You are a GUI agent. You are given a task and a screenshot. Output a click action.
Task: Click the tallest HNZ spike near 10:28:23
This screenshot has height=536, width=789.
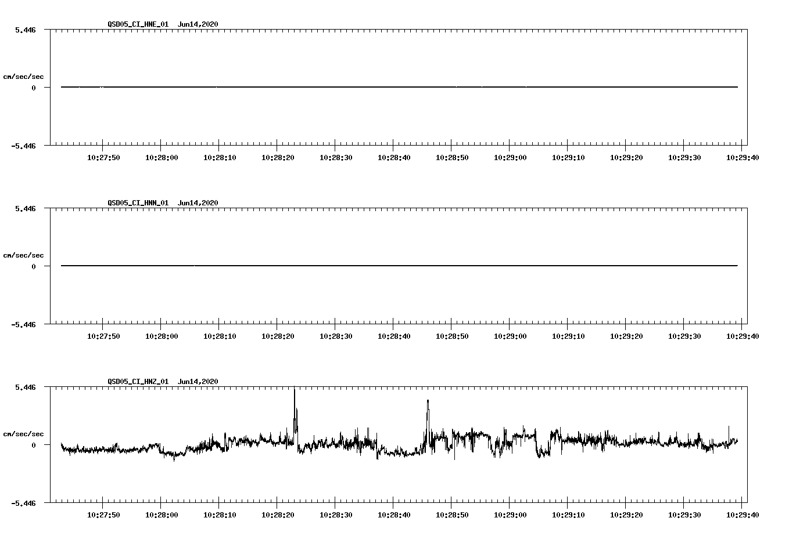[x=295, y=415]
